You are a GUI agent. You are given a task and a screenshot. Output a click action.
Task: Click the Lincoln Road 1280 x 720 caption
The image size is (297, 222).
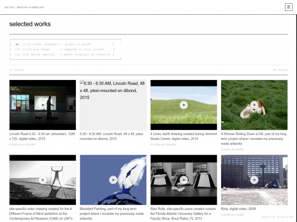point(42,136)
